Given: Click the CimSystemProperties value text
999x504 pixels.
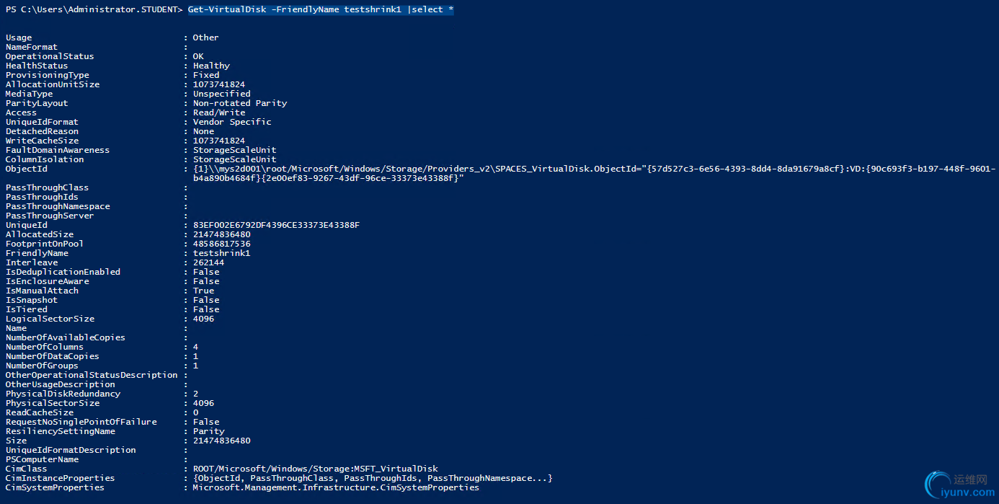Looking at the screenshot, I should [x=336, y=487].
